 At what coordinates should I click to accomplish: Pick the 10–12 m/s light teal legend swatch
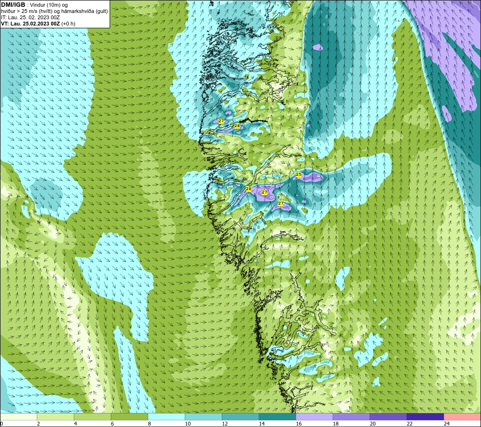[x=203, y=417]
